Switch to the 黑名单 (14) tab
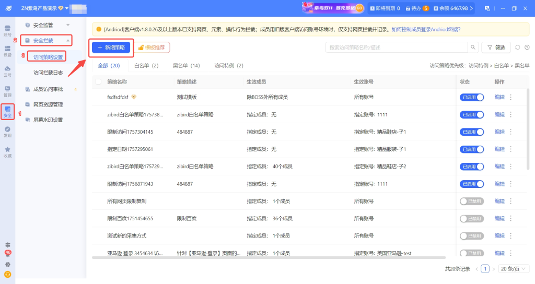Image resolution: width=535 pixels, height=284 pixels. (186, 66)
